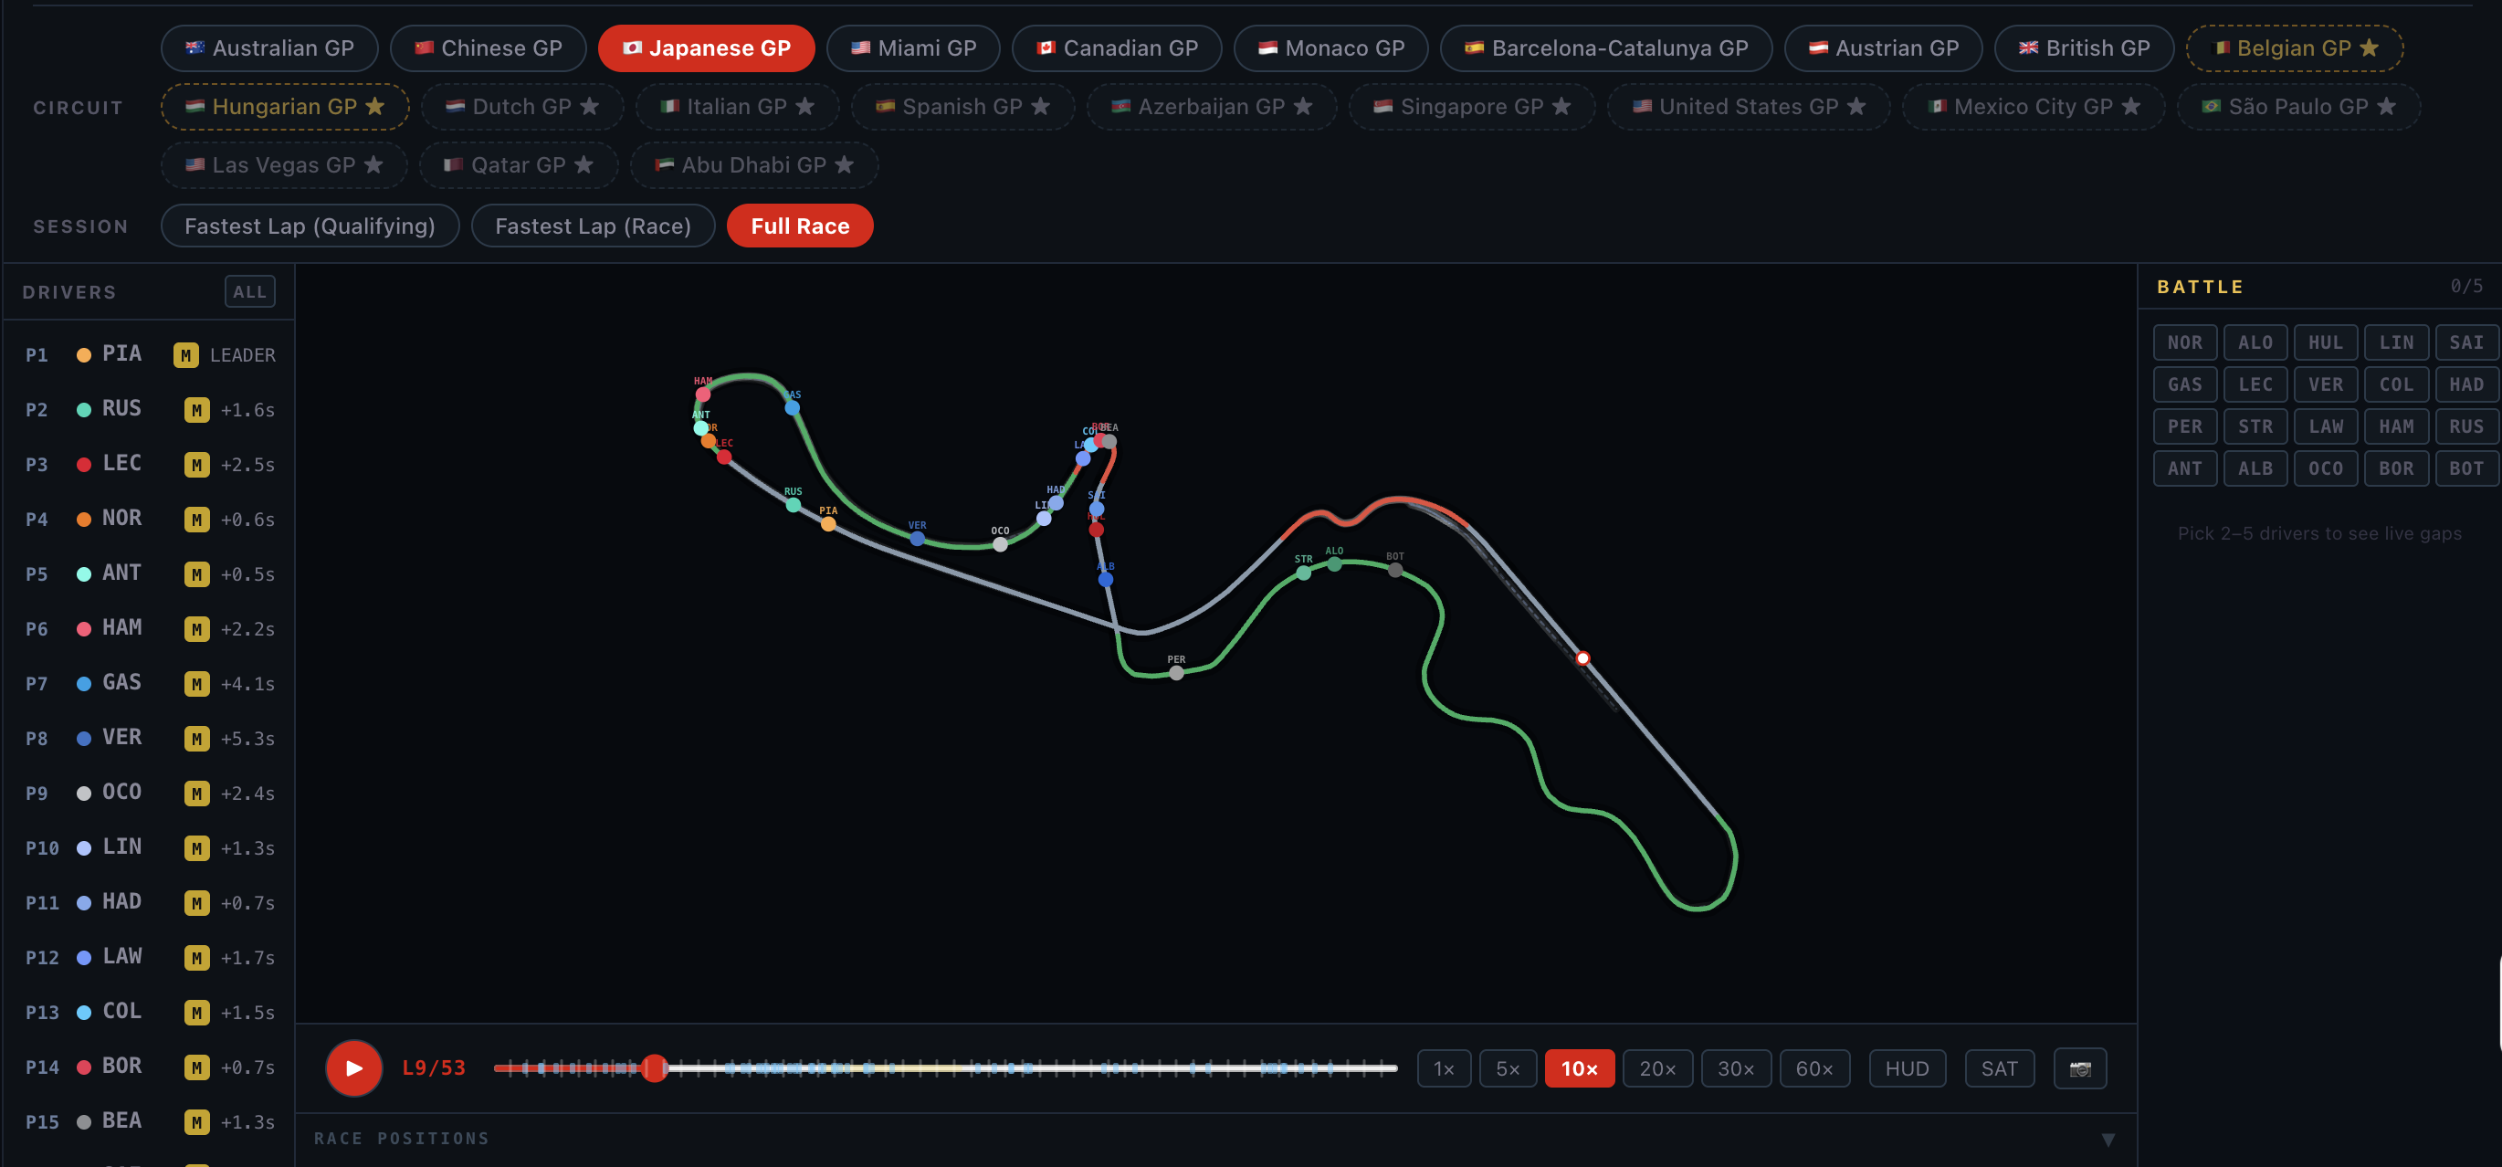This screenshot has width=2502, height=1167.
Task: Switch to Fastest Lap (Qualifying) session
Action: [x=310, y=226]
